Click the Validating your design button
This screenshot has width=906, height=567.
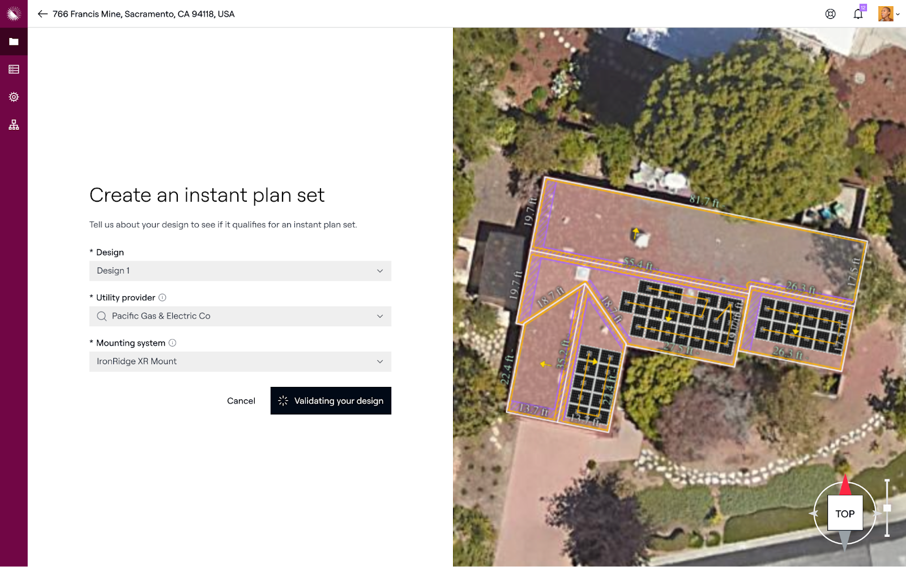331,401
